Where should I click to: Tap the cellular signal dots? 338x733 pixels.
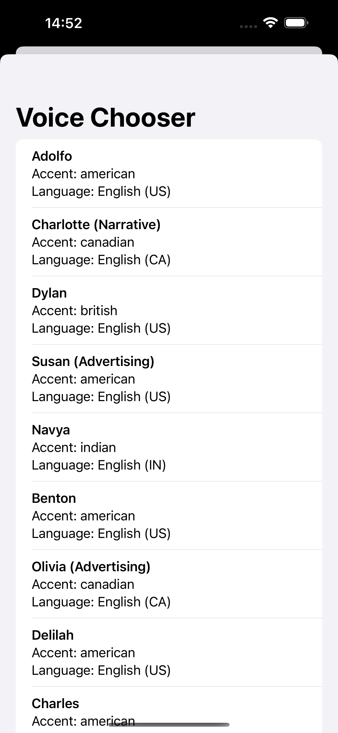pos(248,26)
